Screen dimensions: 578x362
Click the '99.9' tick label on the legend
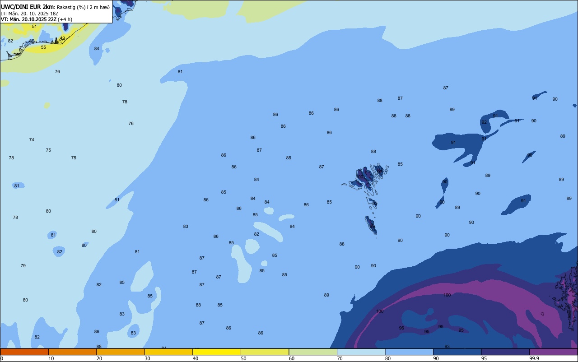click(534, 358)
